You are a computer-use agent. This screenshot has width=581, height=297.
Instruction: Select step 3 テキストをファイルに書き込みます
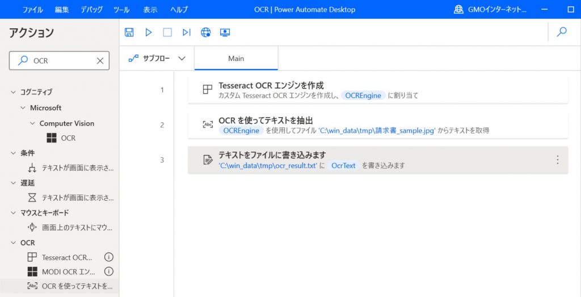(x=378, y=160)
